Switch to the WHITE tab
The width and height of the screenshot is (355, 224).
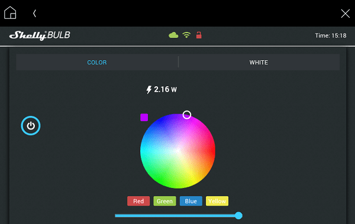pyautogui.click(x=259, y=62)
